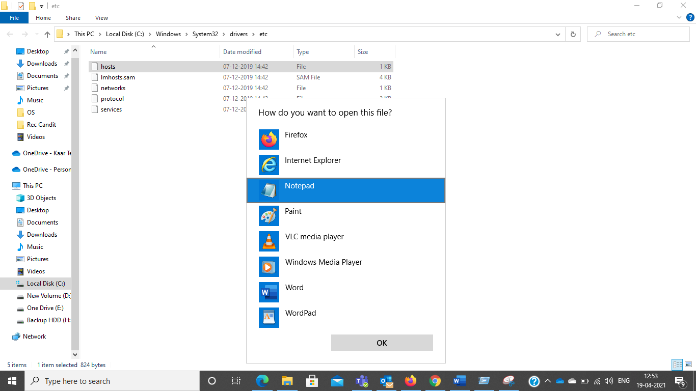Open Task View from the taskbar

click(236, 381)
